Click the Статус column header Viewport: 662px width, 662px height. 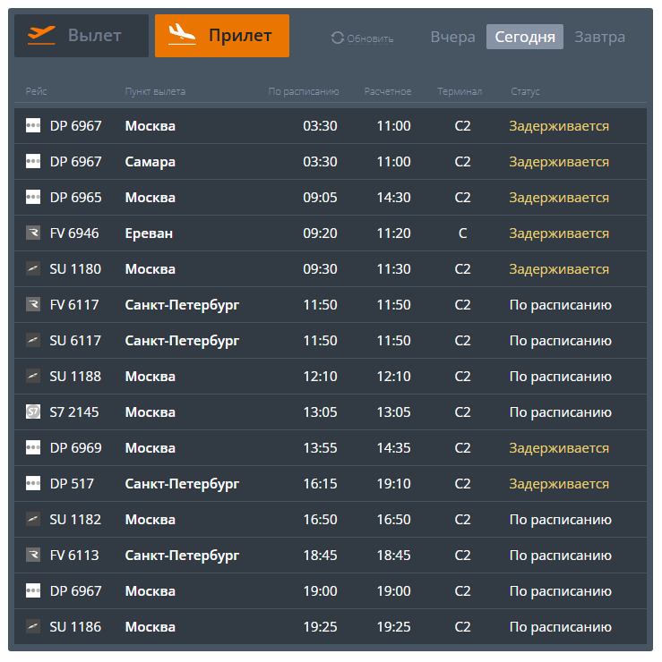525,91
